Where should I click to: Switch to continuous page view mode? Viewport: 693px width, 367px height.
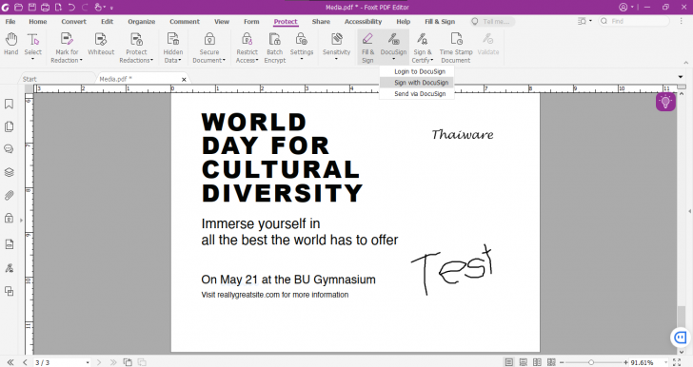523,362
